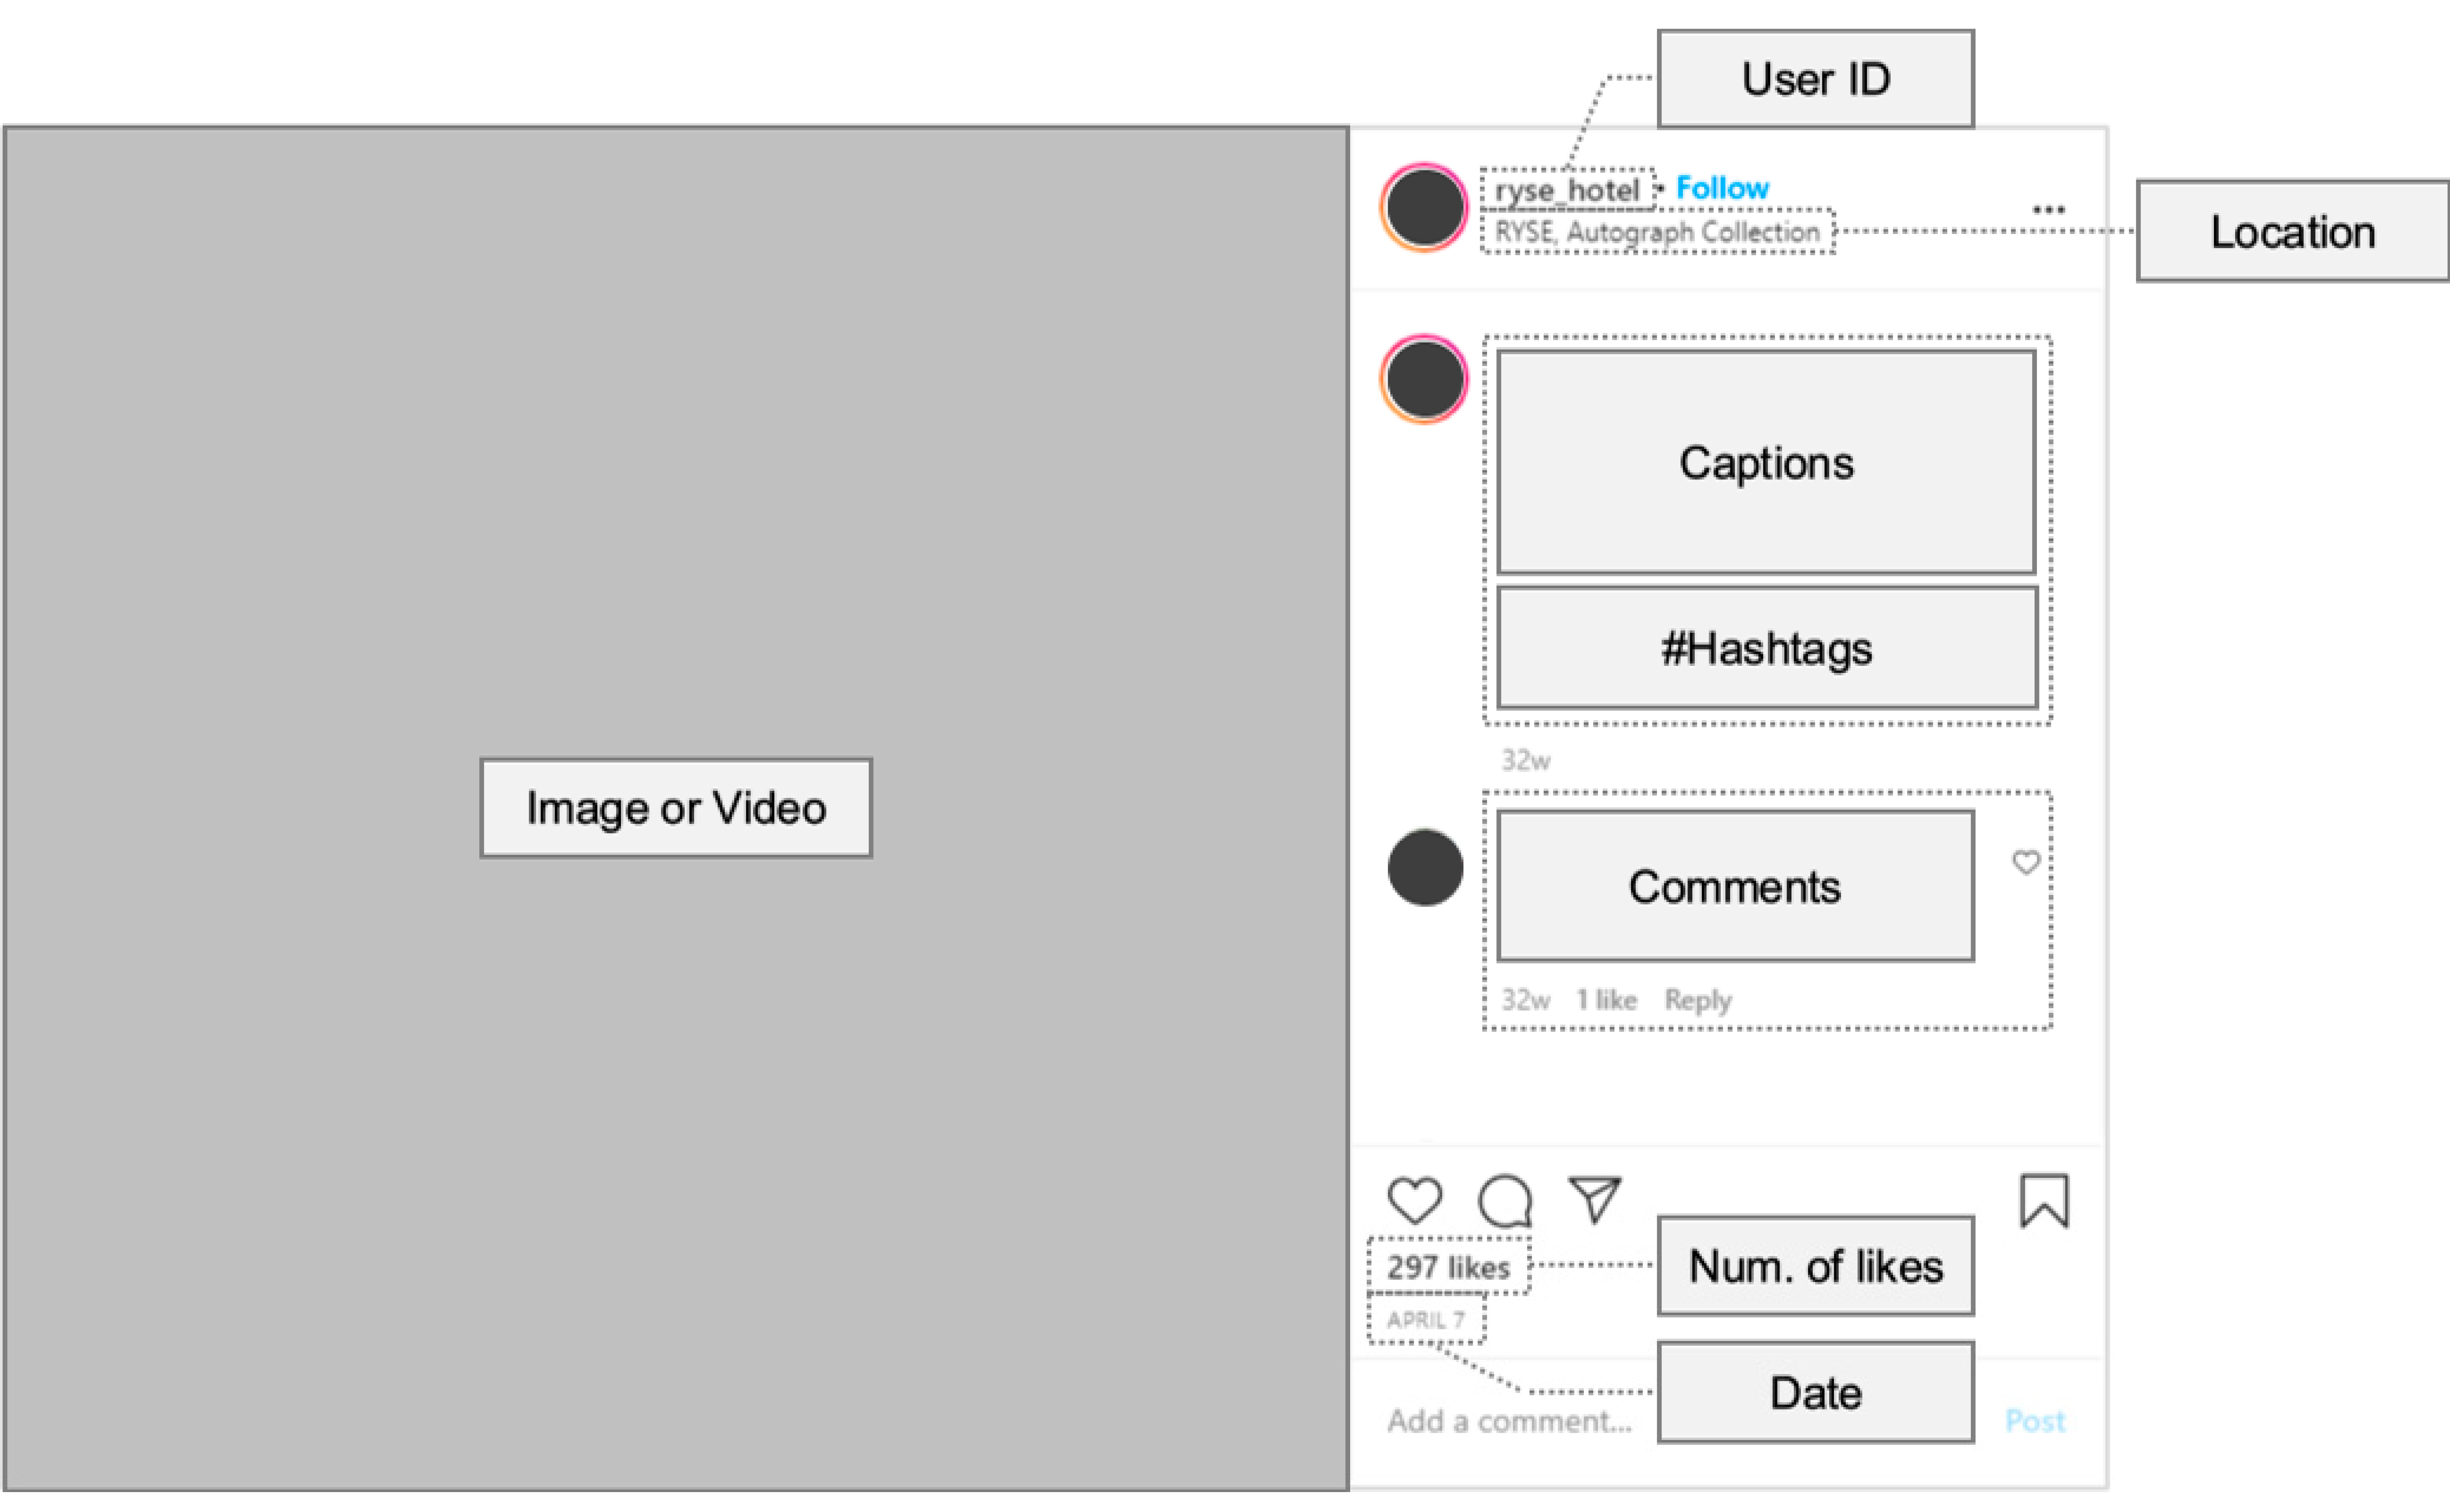Save post with the bookmark icon

pyautogui.click(x=2044, y=1200)
